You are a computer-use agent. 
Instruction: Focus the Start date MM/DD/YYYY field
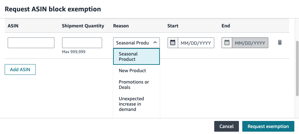click(196, 43)
